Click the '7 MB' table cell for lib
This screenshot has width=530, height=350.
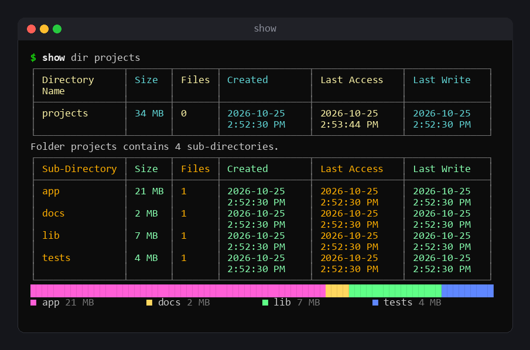pos(146,236)
